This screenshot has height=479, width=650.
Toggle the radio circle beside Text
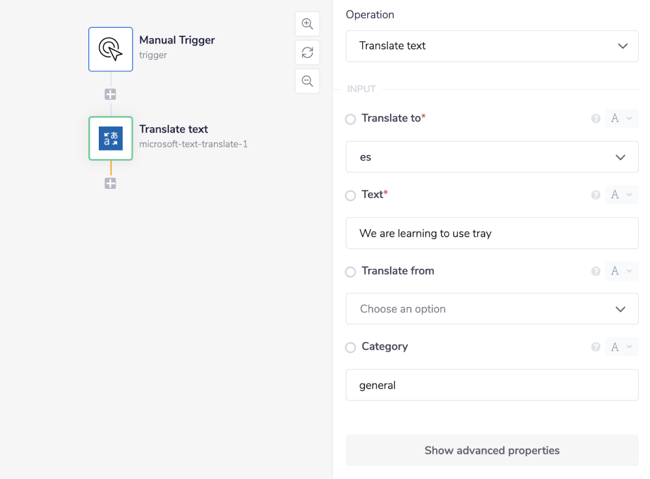tap(350, 195)
